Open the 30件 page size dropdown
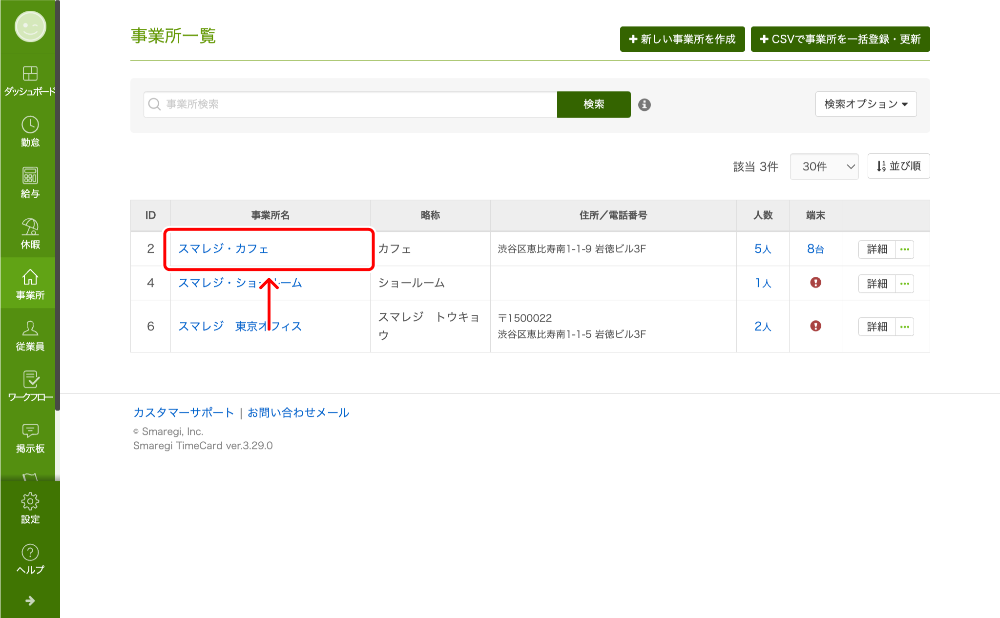The height and width of the screenshot is (618, 1000). 824,166
